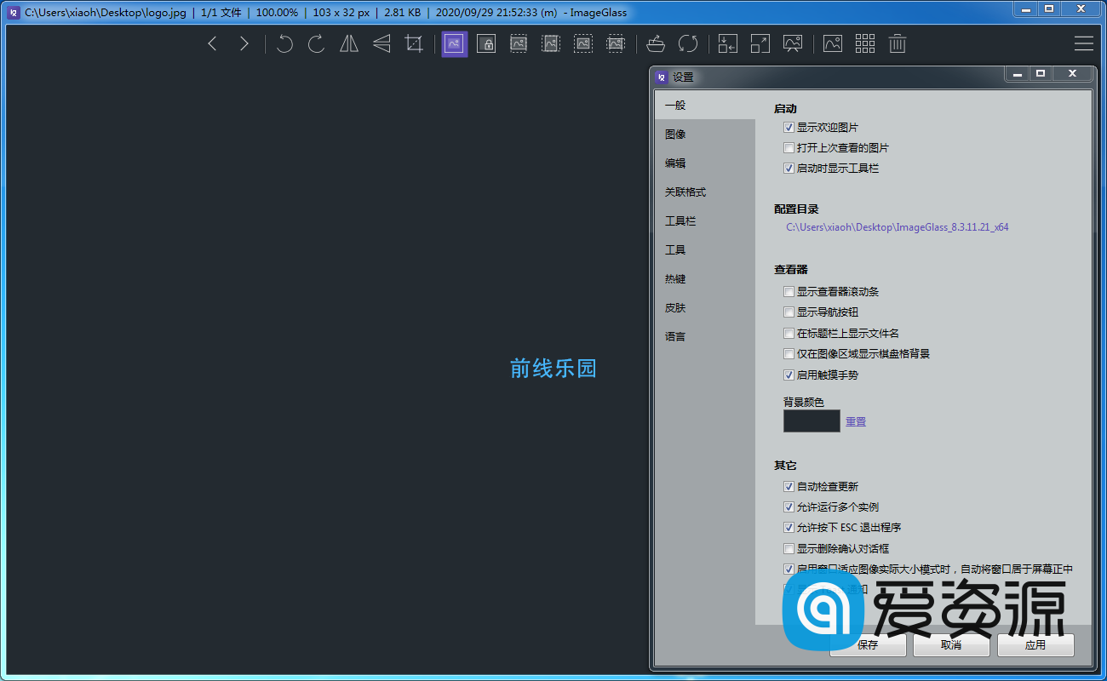Screen dimensions: 1107x681
Task: Navigate to the next image
Action: (244, 43)
